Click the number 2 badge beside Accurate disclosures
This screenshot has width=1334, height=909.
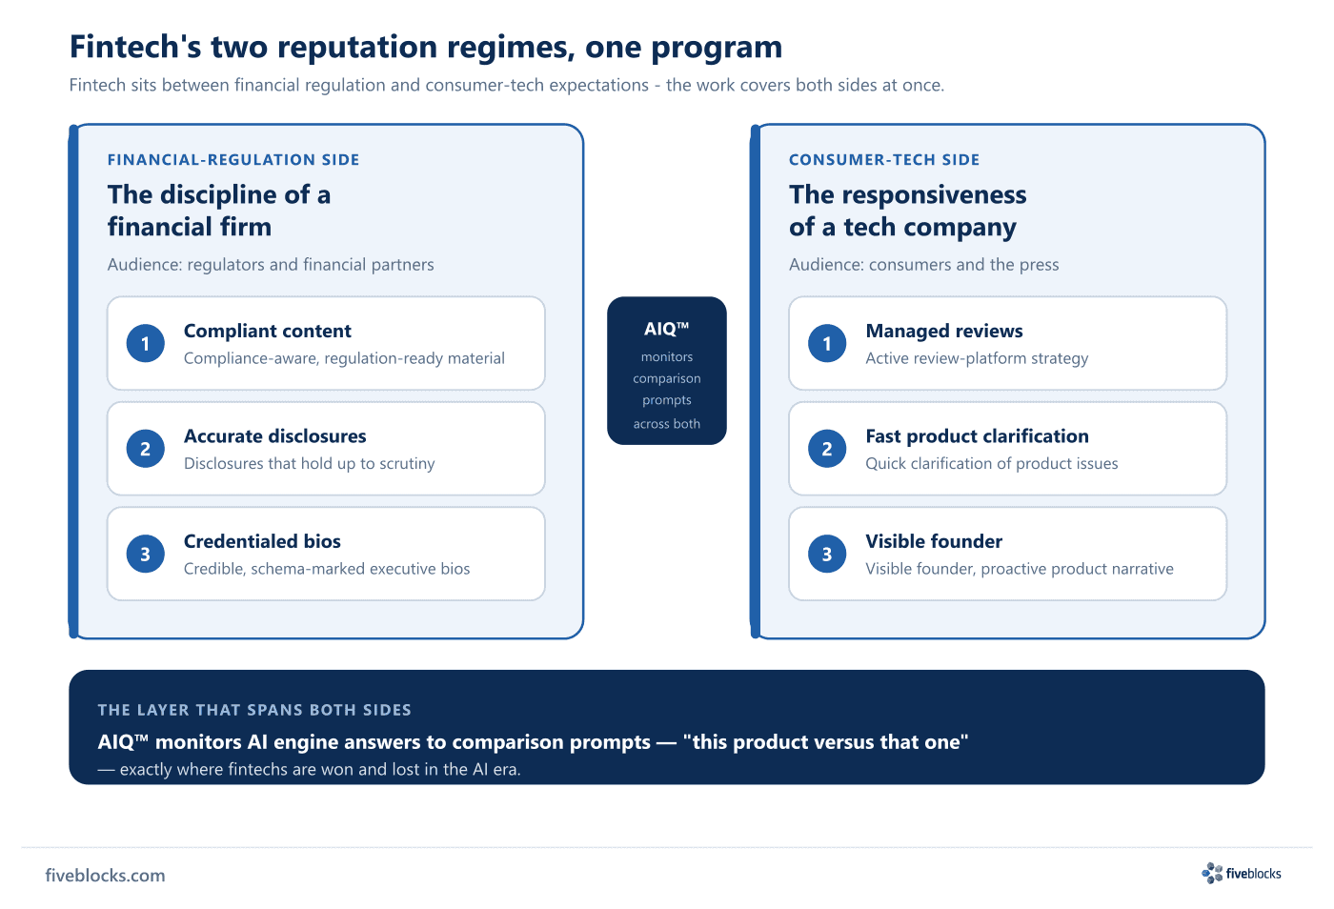click(145, 449)
